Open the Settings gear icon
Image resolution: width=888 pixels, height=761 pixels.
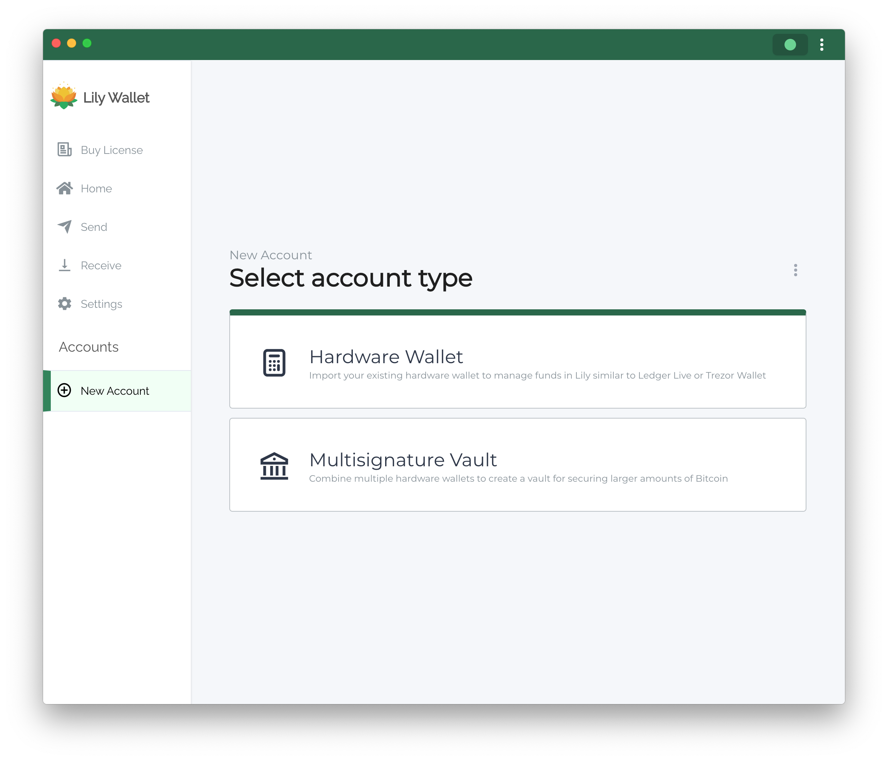[64, 304]
